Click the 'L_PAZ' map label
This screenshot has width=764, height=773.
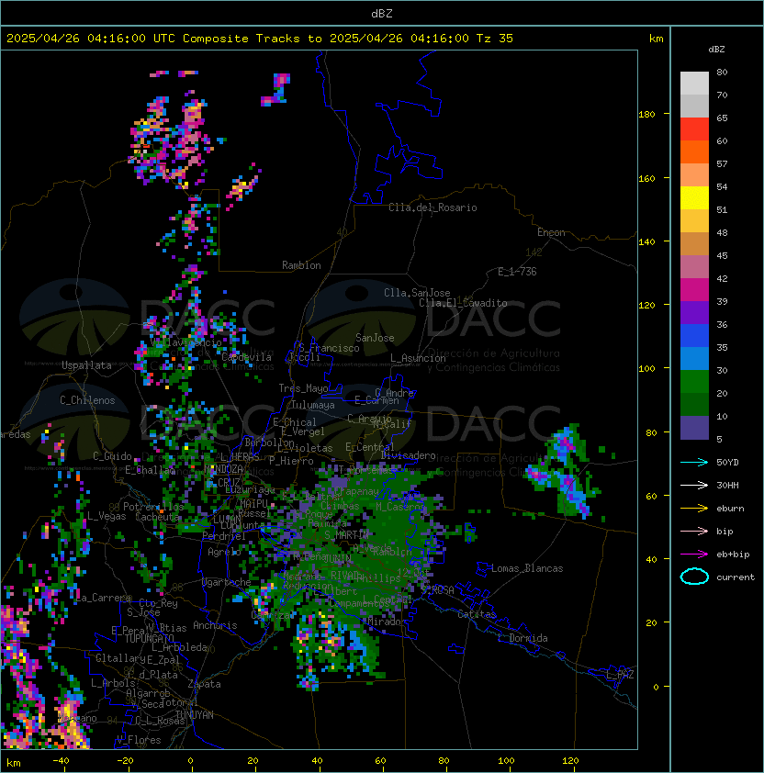pyautogui.click(x=620, y=675)
